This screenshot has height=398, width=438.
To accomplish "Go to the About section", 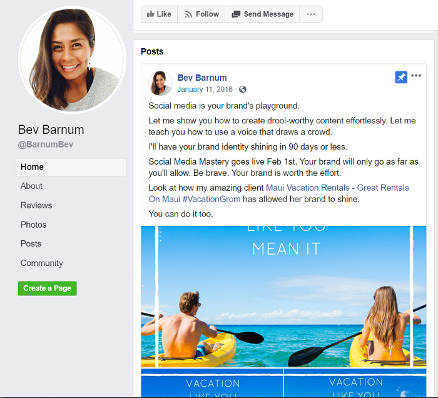I will click(x=31, y=186).
